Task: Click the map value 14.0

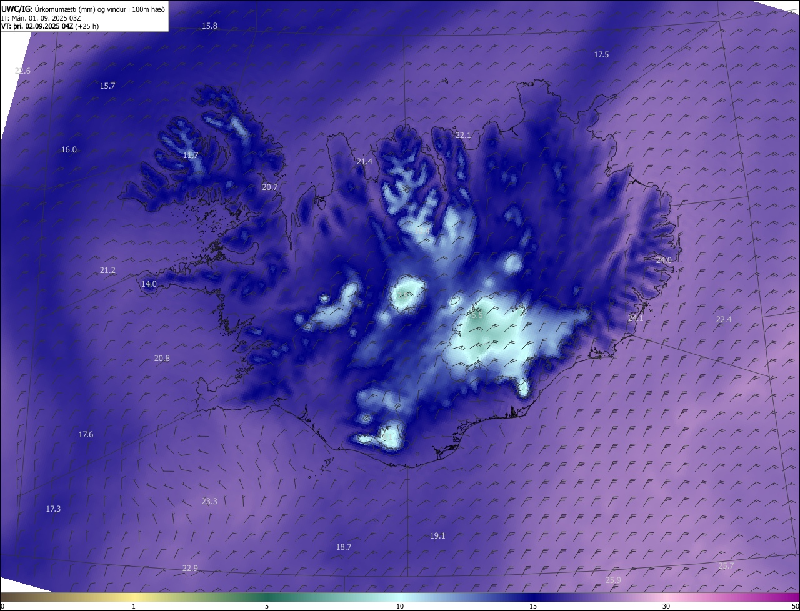Action: pyautogui.click(x=149, y=284)
